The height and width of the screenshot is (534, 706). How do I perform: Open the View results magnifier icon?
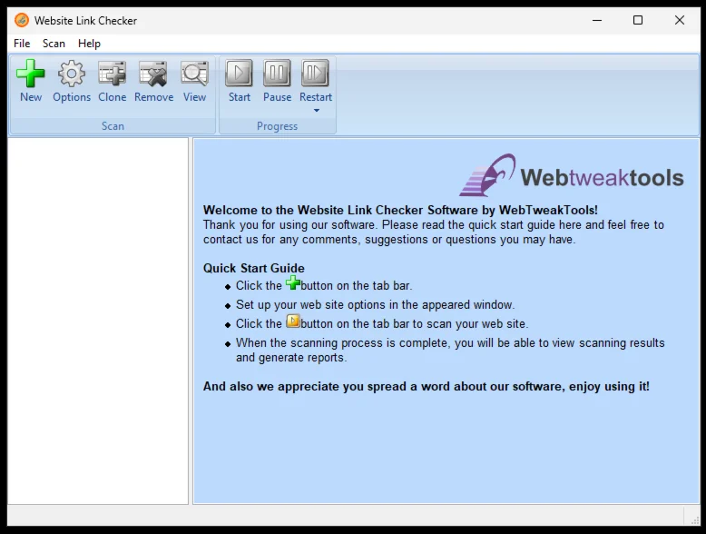194,74
